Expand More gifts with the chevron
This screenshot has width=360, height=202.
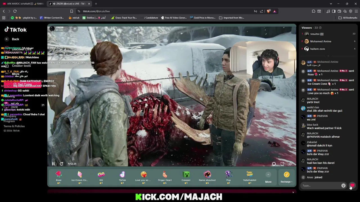click(268, 175)
